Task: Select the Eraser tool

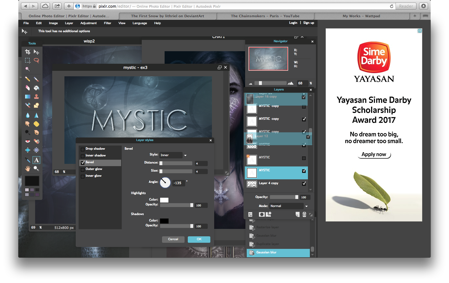Action: coord(28,88)
